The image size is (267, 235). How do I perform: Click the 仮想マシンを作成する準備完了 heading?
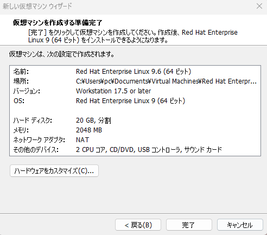coord(58,23)
